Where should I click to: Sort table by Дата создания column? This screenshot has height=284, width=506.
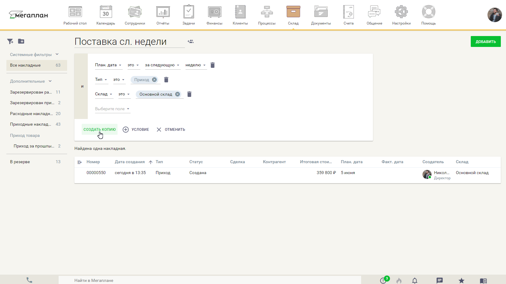[130, 162]
